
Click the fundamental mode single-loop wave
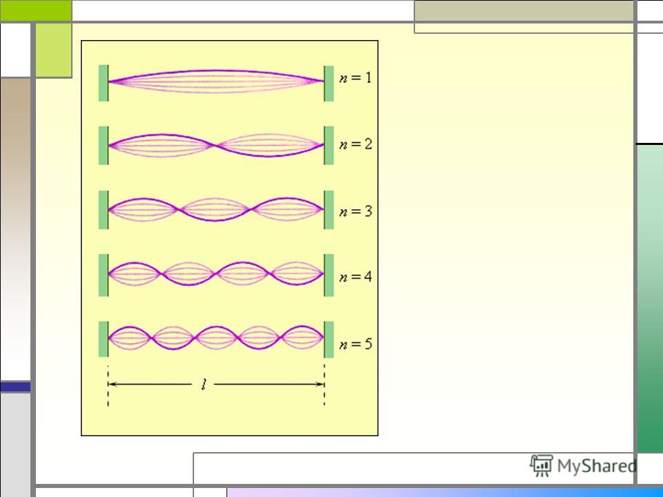tap(216, 81)
